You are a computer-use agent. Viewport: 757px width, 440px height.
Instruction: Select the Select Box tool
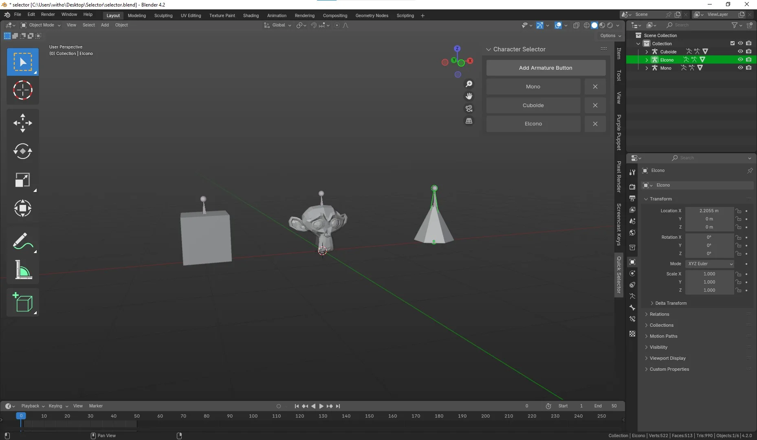pos(23,62)
